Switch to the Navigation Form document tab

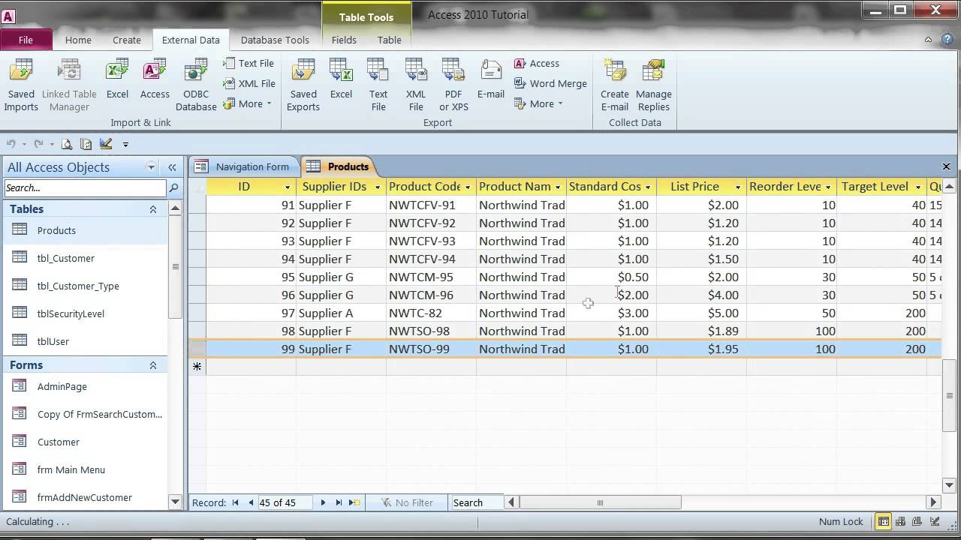[243, 166]
